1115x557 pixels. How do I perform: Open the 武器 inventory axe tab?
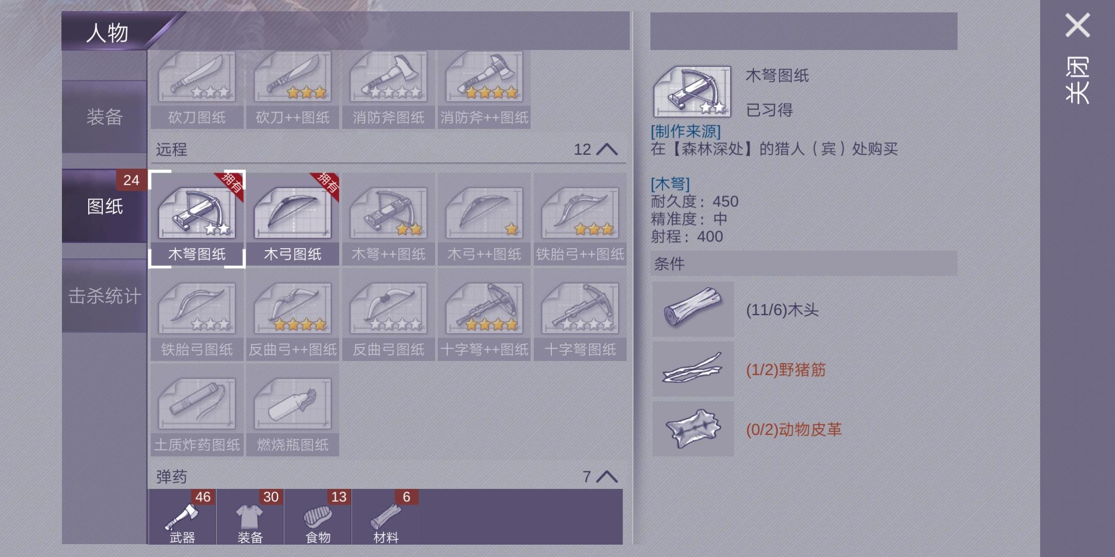tap(182, 517)
